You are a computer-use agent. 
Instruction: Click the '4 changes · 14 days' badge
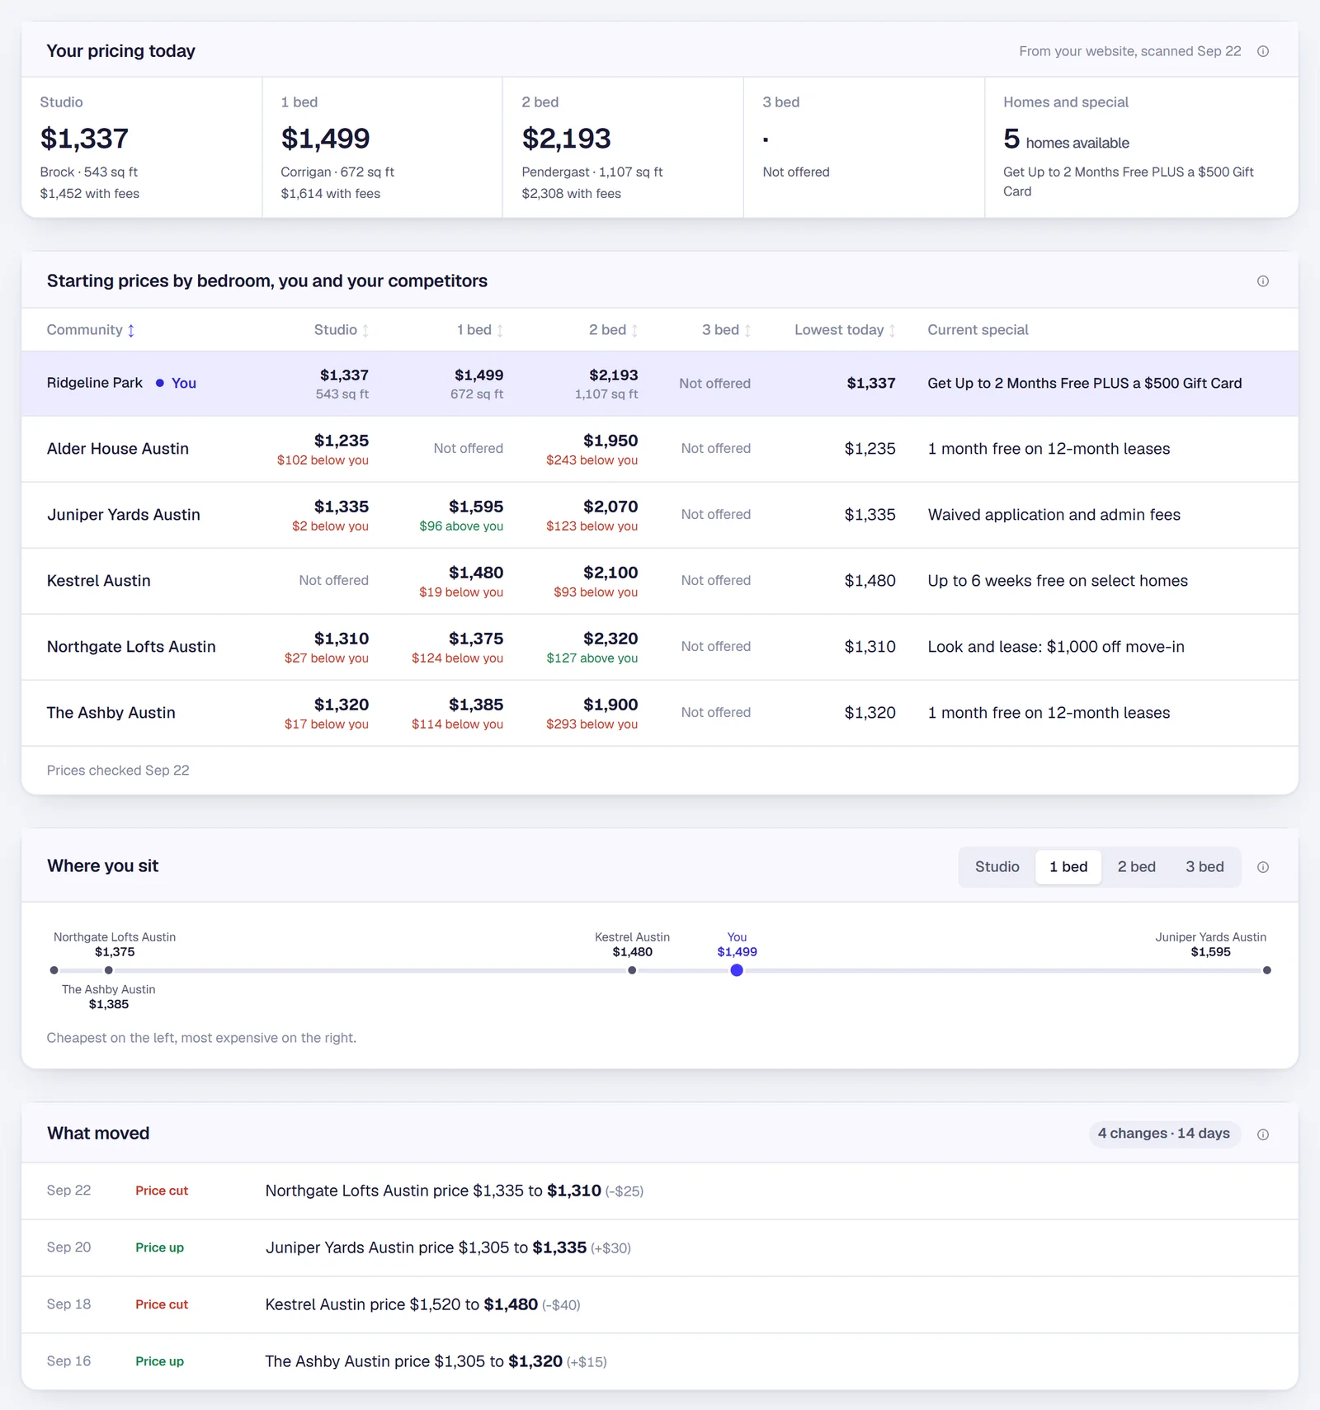coord(1164,1134)
